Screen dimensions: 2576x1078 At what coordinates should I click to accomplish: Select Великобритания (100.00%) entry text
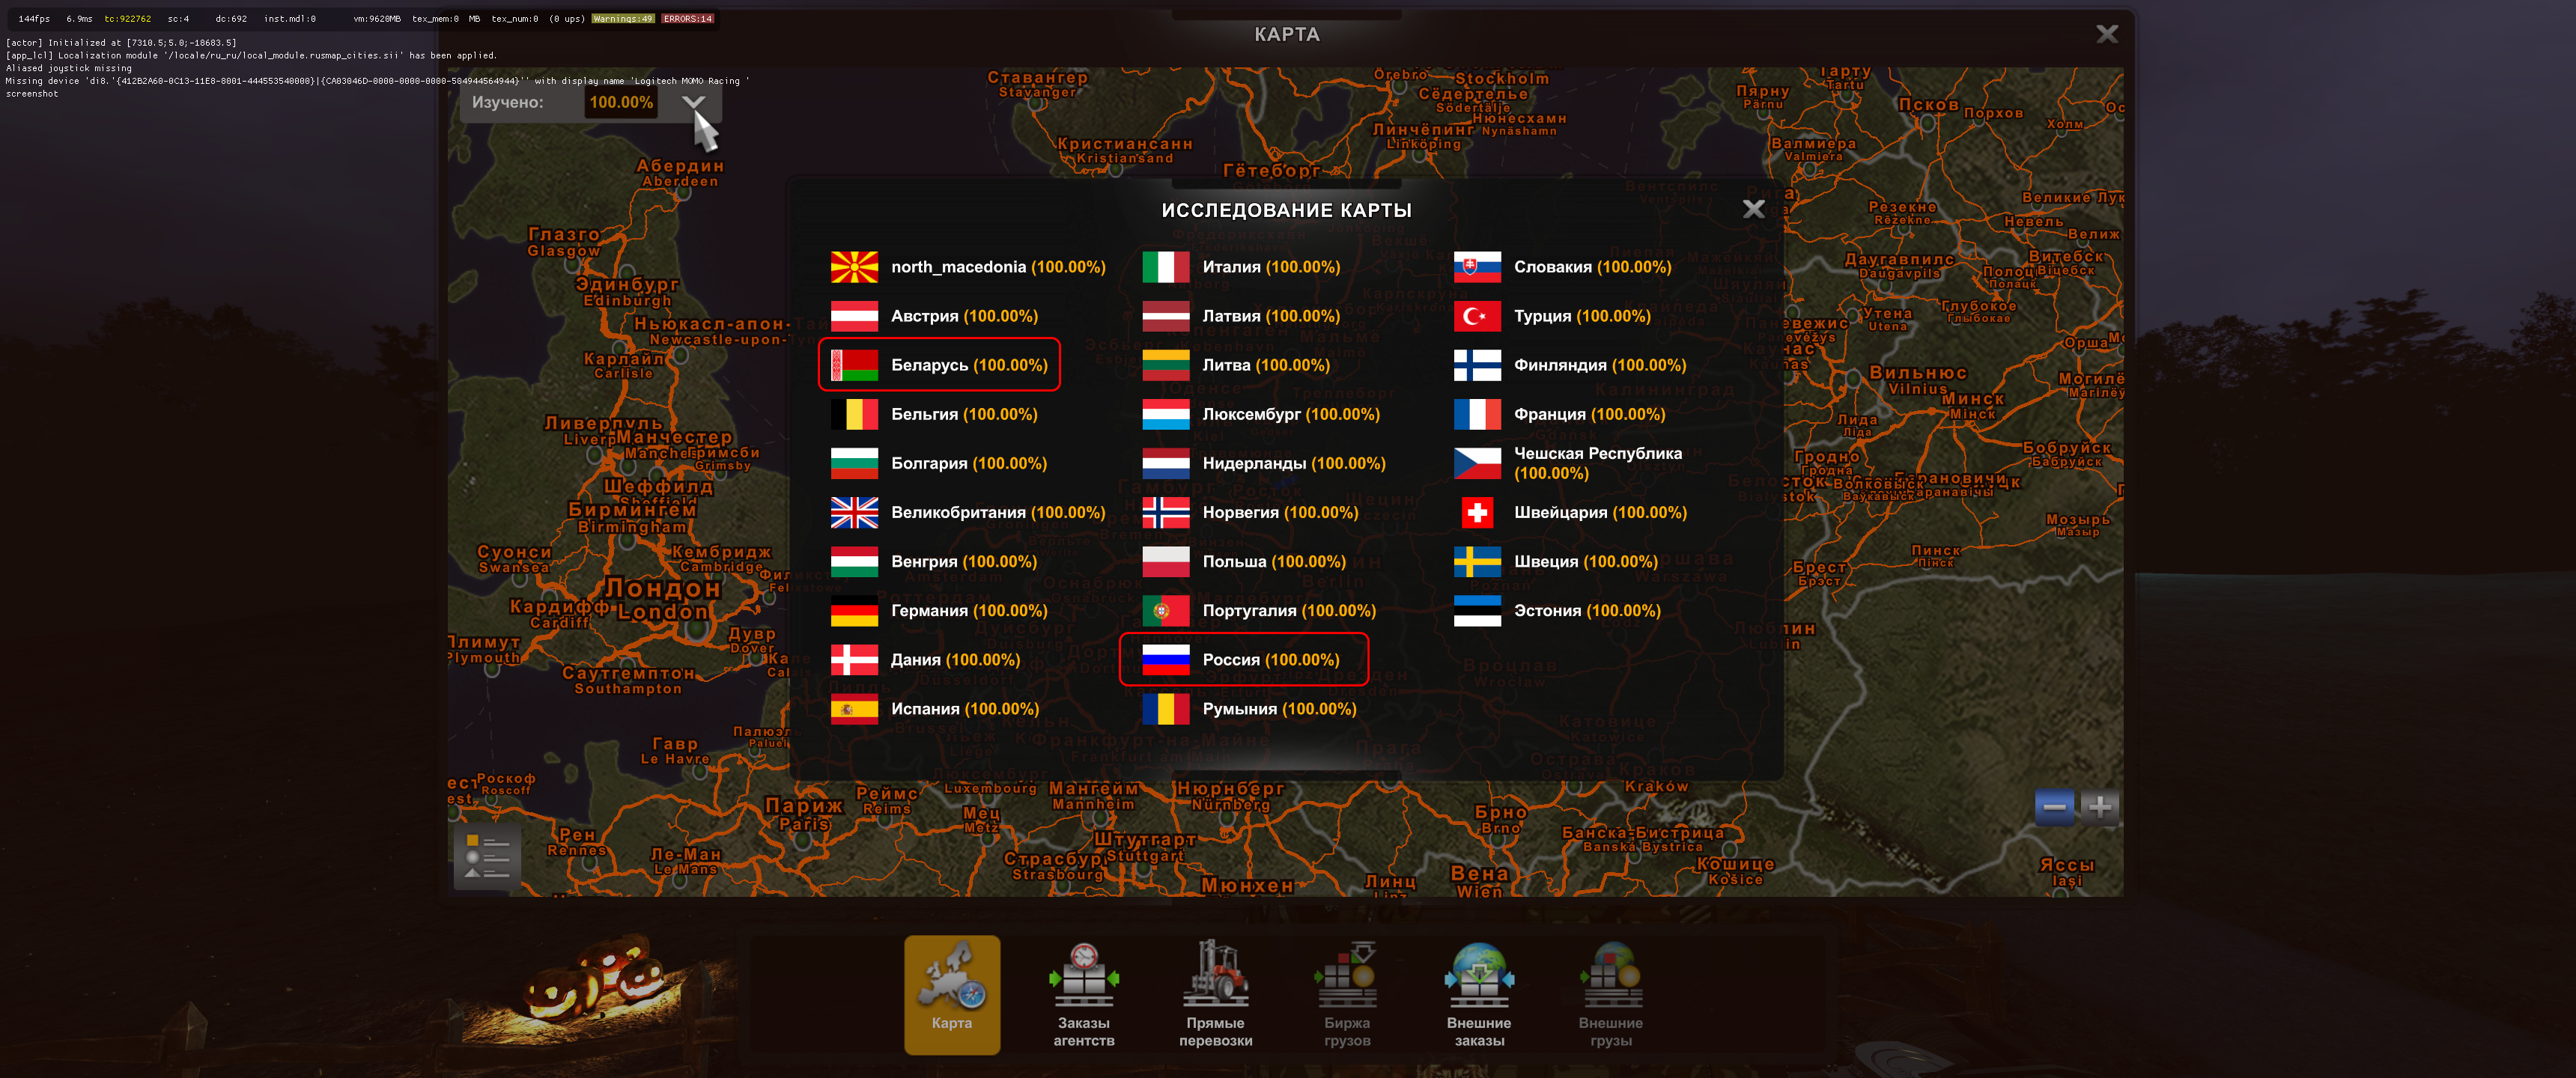[x=998, y=512]
